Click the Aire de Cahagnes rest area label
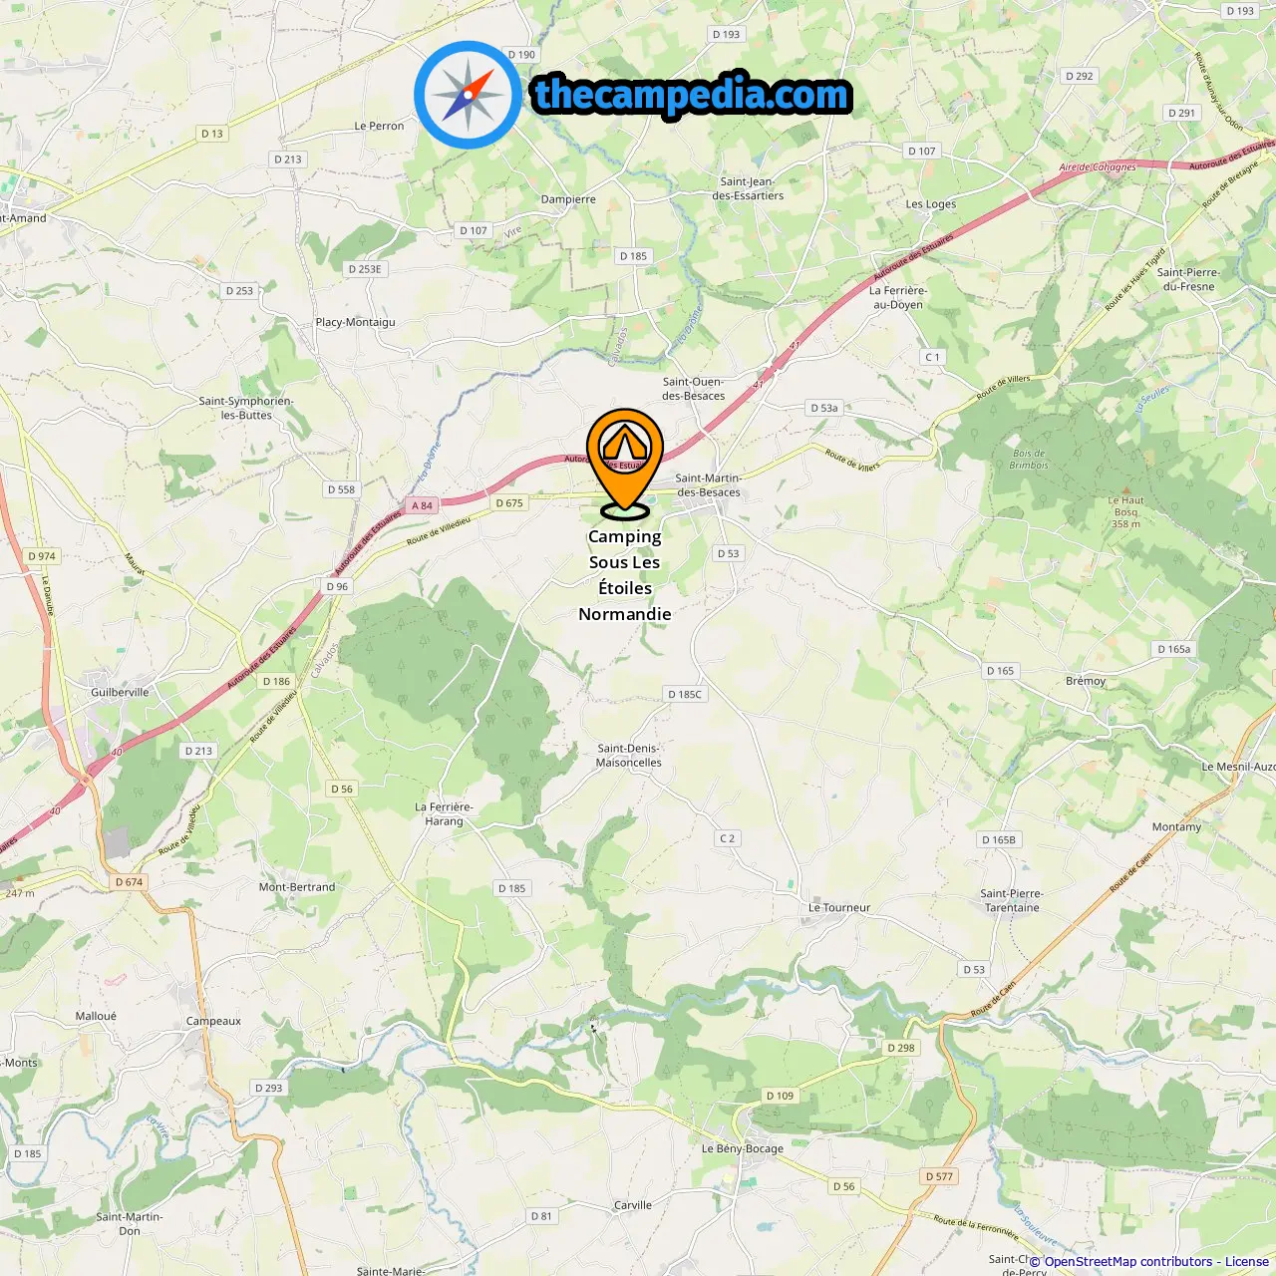The image size is (1276, 1276). [x=1098, y=167]
